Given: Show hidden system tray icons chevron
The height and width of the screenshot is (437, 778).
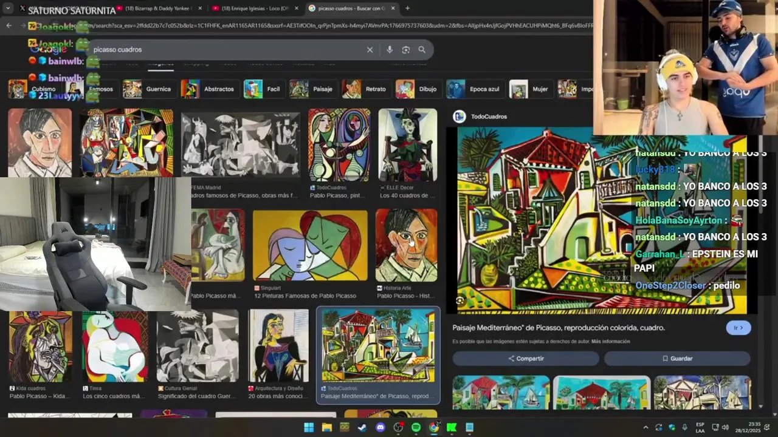Looking at the screenshot, I should pyautogui.click(x=645, y=427).
